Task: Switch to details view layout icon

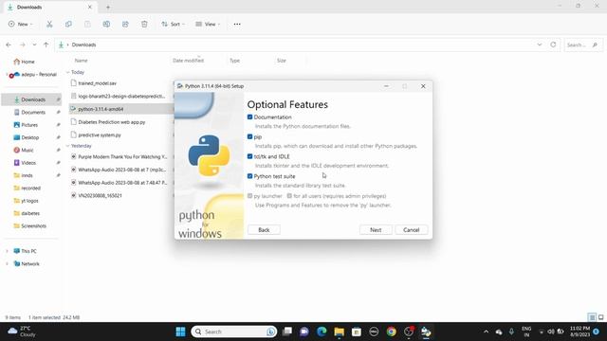Action: click(592, 317)
